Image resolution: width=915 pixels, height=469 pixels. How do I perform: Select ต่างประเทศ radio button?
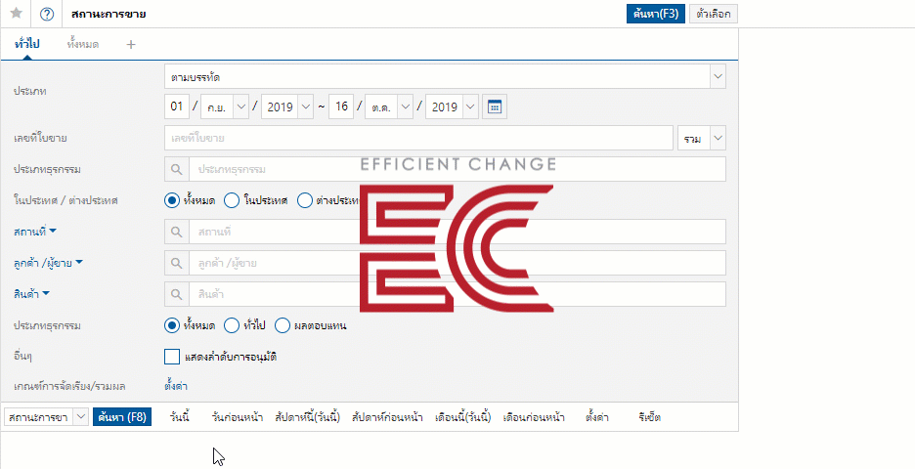point(305,200)
